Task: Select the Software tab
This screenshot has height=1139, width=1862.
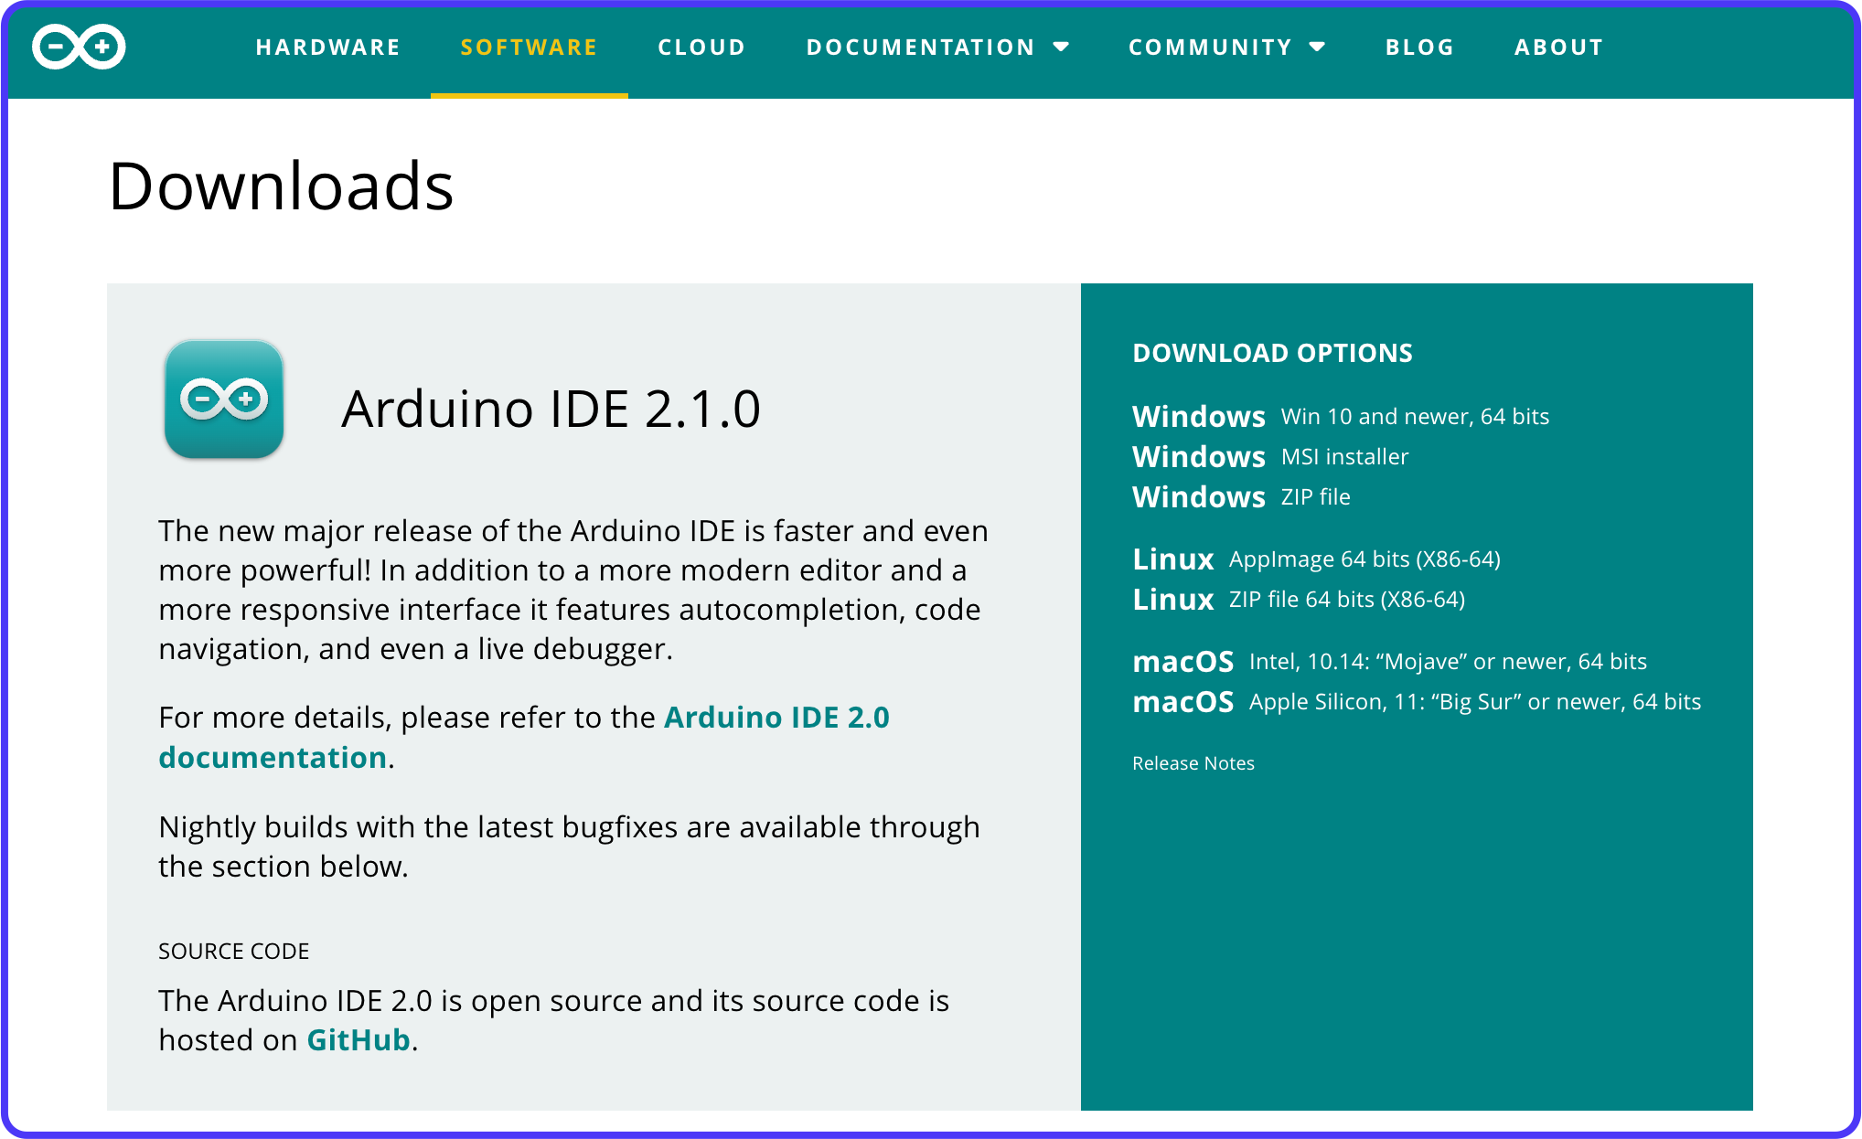Action: click(529, 48)
